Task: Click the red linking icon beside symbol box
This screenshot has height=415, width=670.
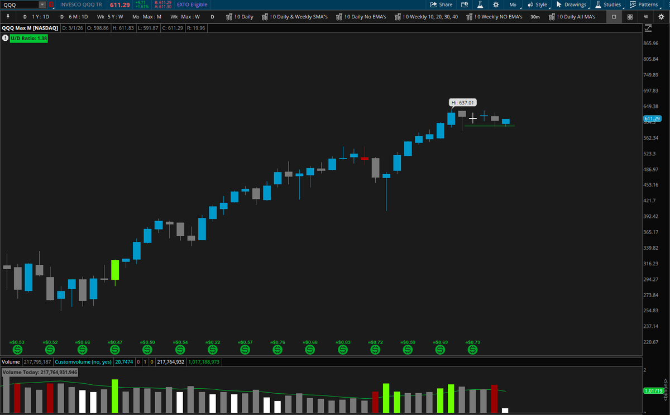Action: click(52, 4)
